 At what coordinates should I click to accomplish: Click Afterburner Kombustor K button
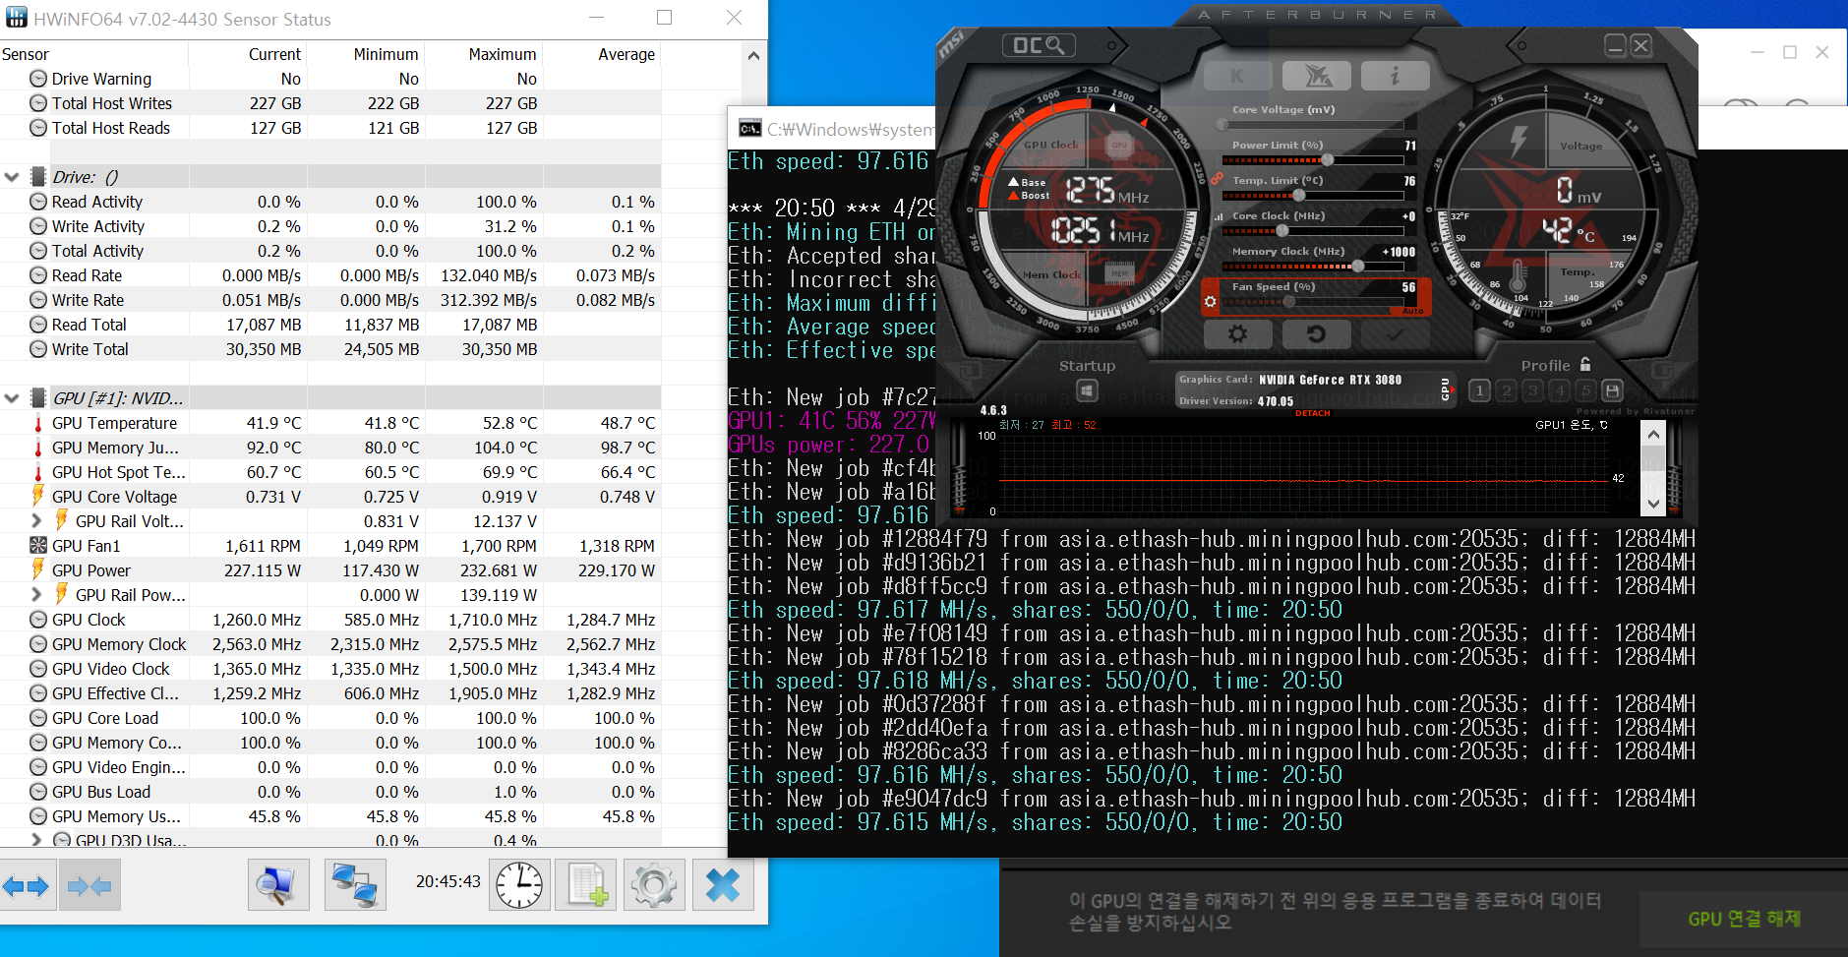point(1238,76)
